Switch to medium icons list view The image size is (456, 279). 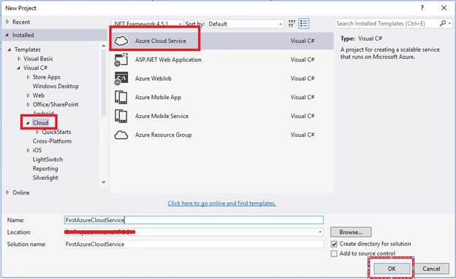tap(304, 24)
